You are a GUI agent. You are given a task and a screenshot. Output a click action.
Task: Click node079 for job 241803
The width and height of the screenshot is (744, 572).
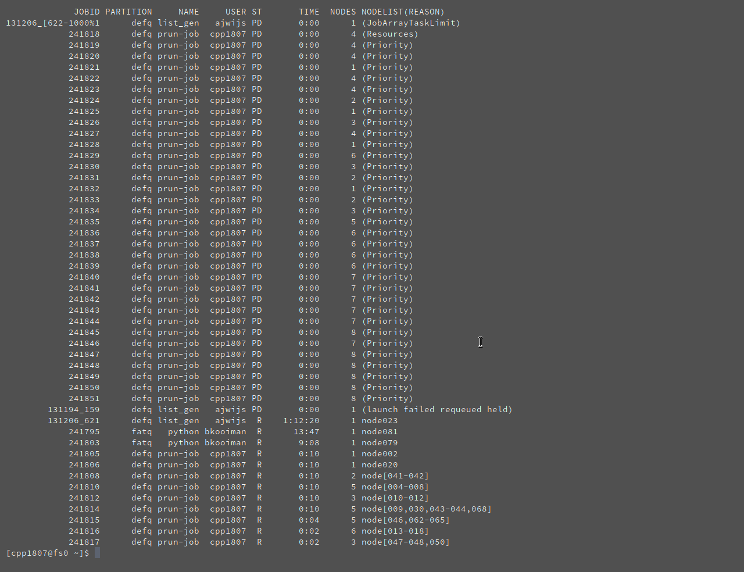(x=380, y=442)
